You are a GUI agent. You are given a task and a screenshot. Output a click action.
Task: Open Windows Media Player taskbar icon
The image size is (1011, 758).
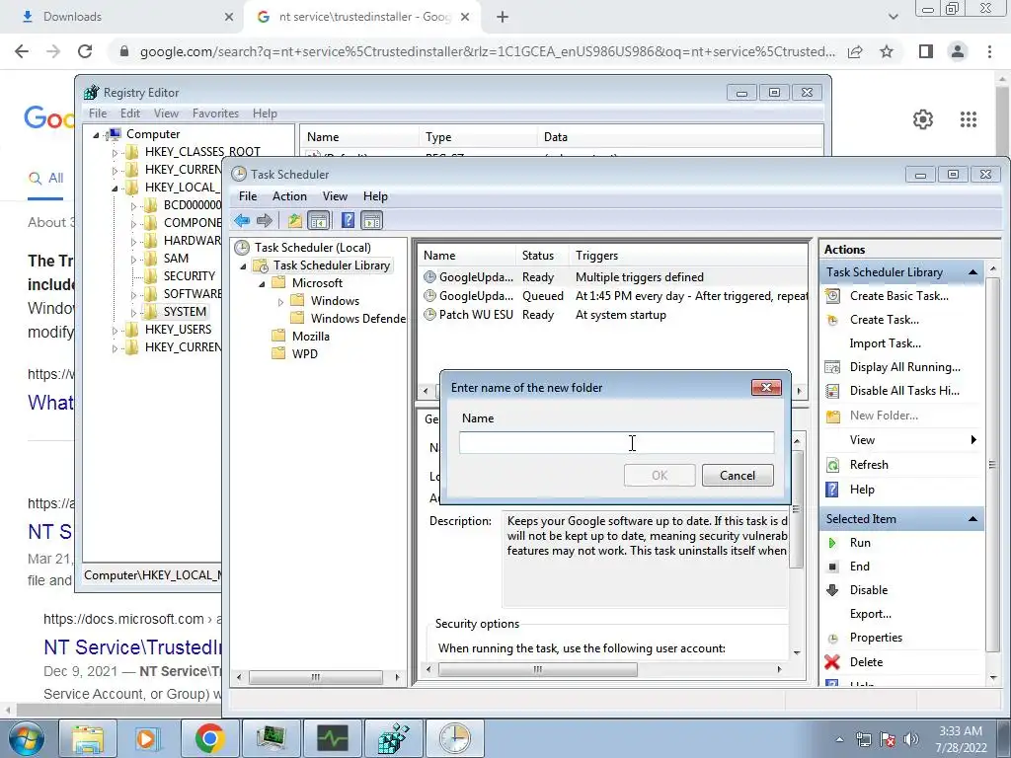click(x=148, y=738)
